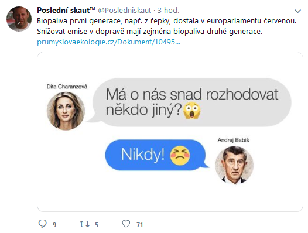Click the Dita Charanzová name caption
The image size is (308, 233).
(67, 87)
